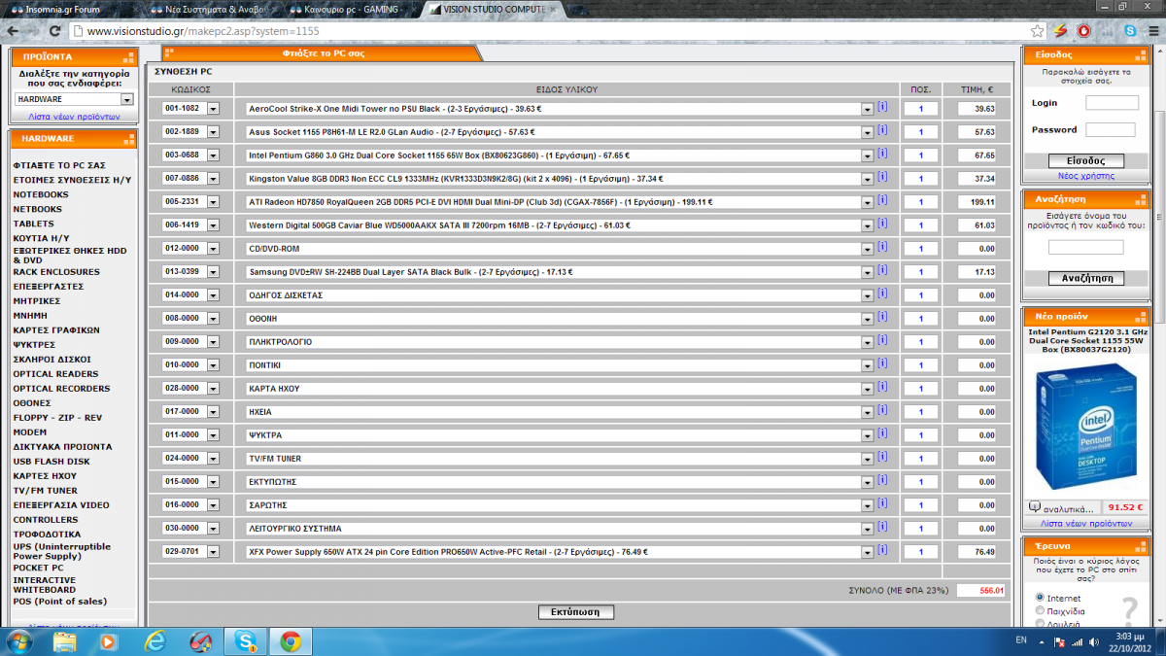Click info icon for XFX Power Supply 650W
This screenshot has width=1166, height=656.
coord(882,550)
